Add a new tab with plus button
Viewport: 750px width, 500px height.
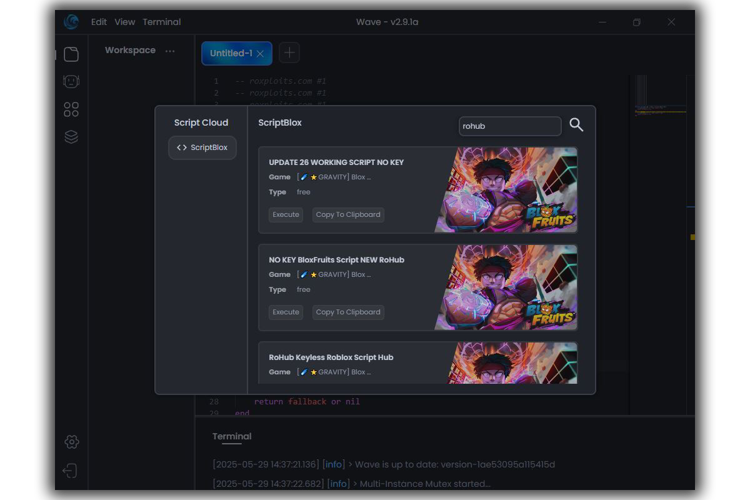click(289, 53)
